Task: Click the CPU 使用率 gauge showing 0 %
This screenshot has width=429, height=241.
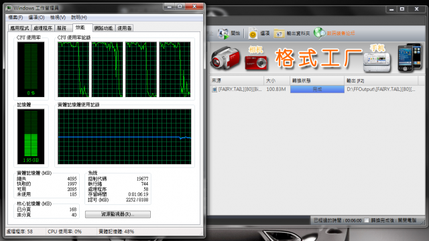Action: click(x=31, y=70)
